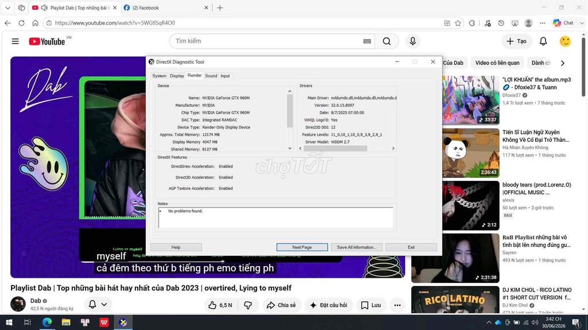Reload the browser page

(x=21, y=23)
